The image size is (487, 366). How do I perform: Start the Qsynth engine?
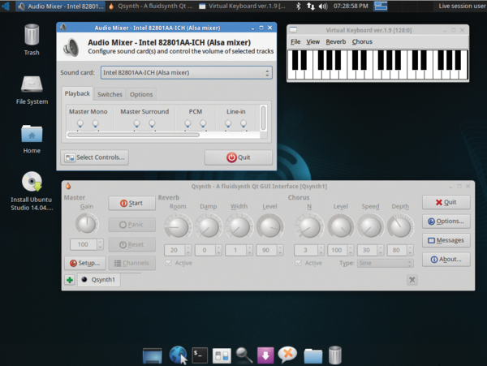pos(132,203)
